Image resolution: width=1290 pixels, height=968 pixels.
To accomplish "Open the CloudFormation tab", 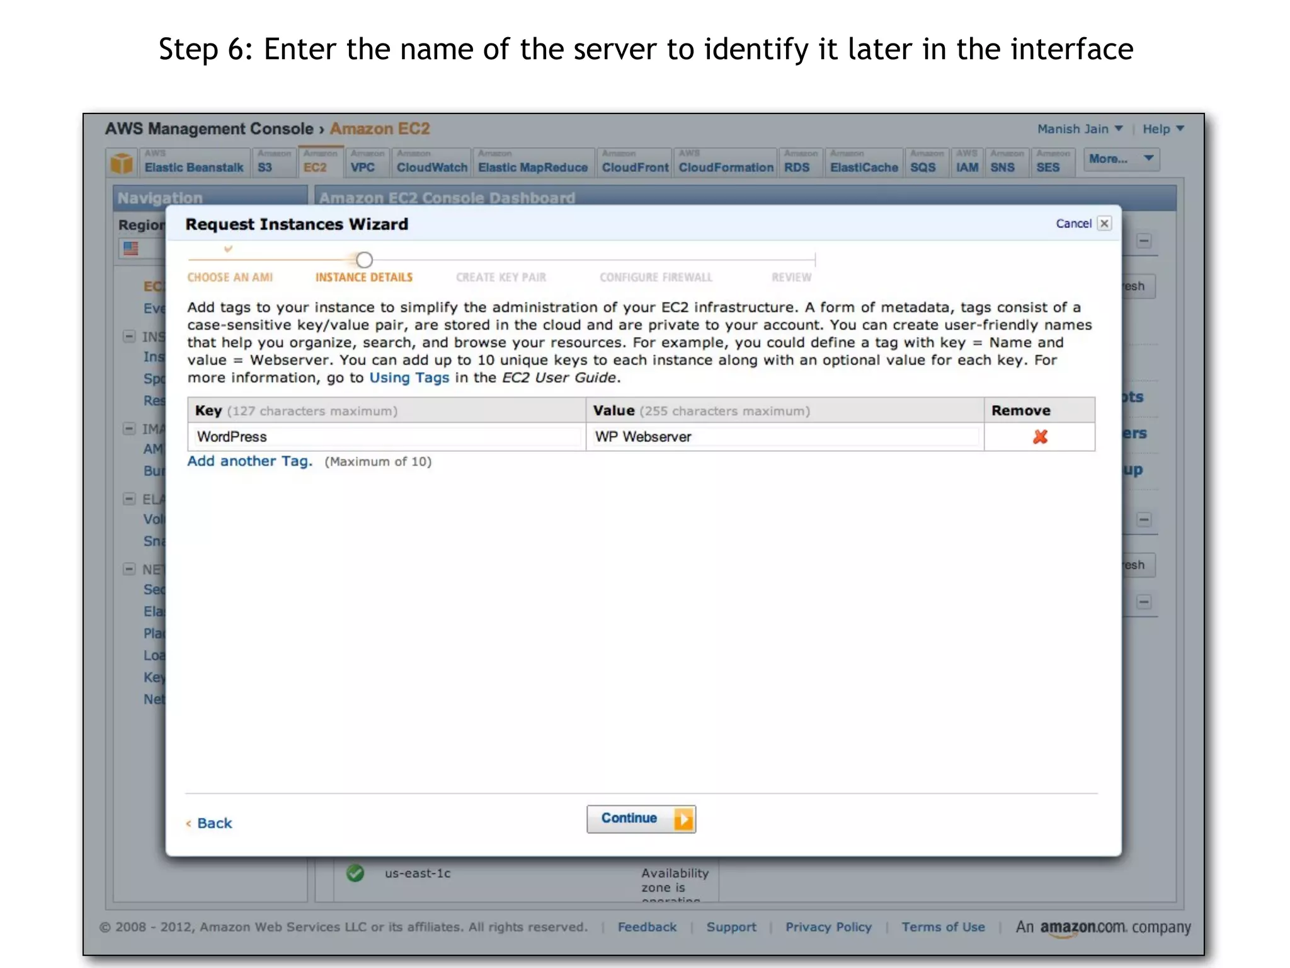I will (x=726, y=163).
